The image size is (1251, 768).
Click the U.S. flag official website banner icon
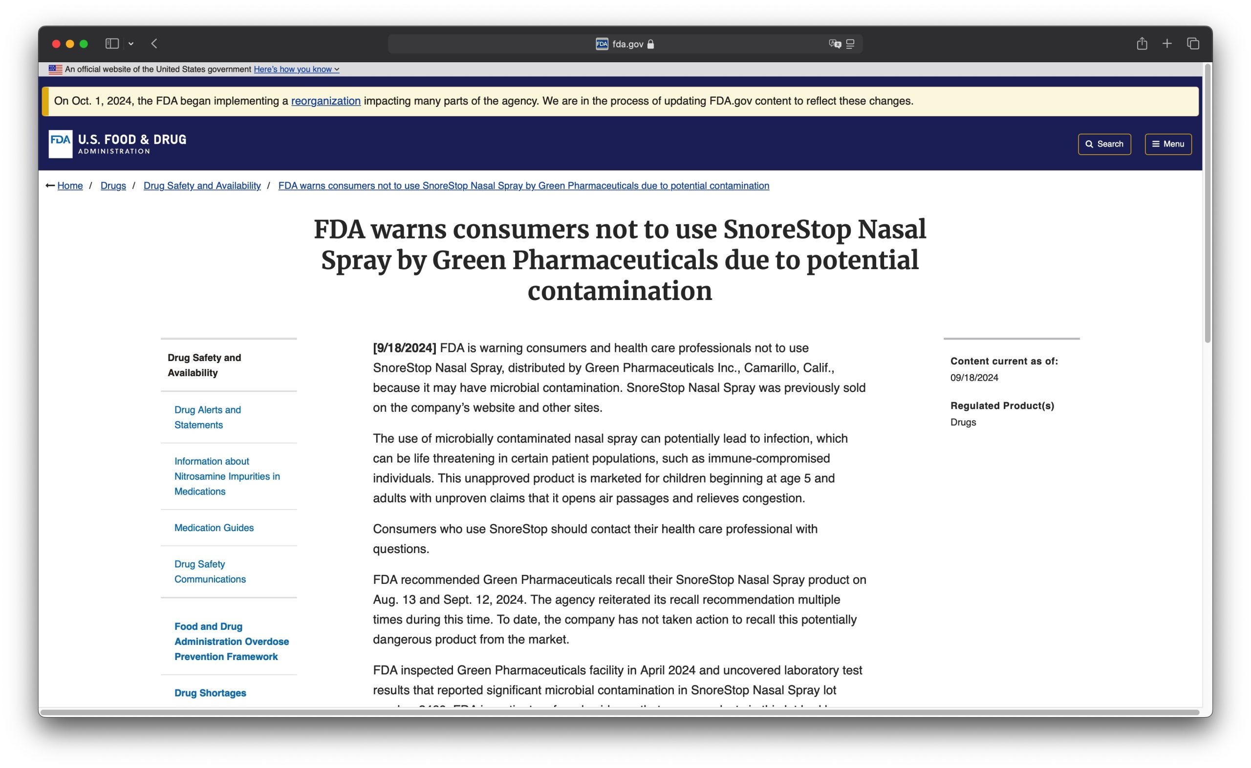coord(55,69)
